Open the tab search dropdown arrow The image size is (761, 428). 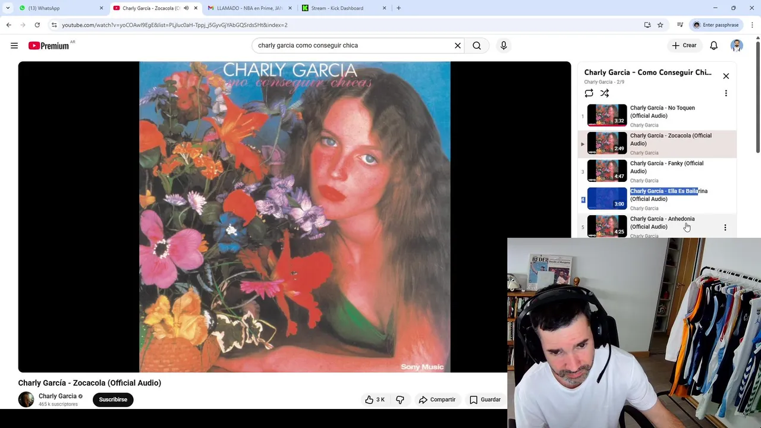pyautogui.click(x=8, y=8)
